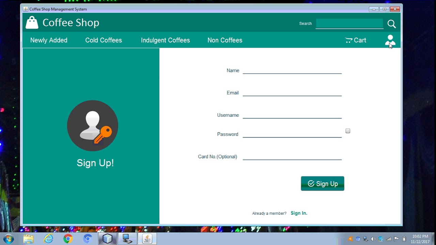Click the shopping bag logo icon
Image resolution: width=436 pixels, height=245 pixels.
click(x=32, y=23)
